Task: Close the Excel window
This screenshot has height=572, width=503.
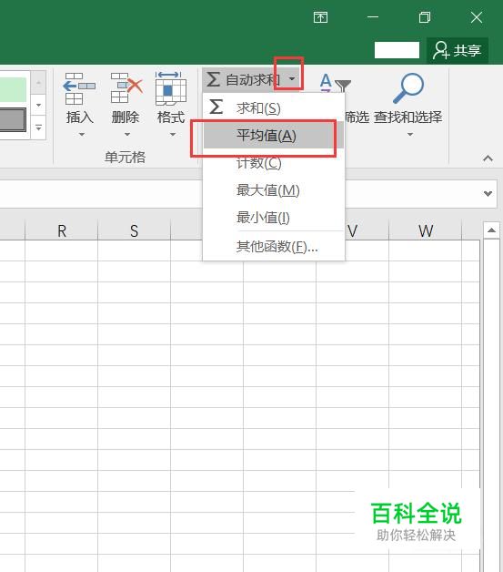Action: 476,17
